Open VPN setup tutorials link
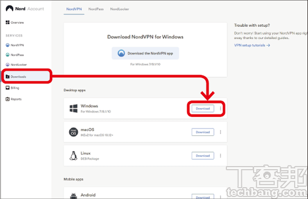The image size is (308, 199). pos(252,45)
